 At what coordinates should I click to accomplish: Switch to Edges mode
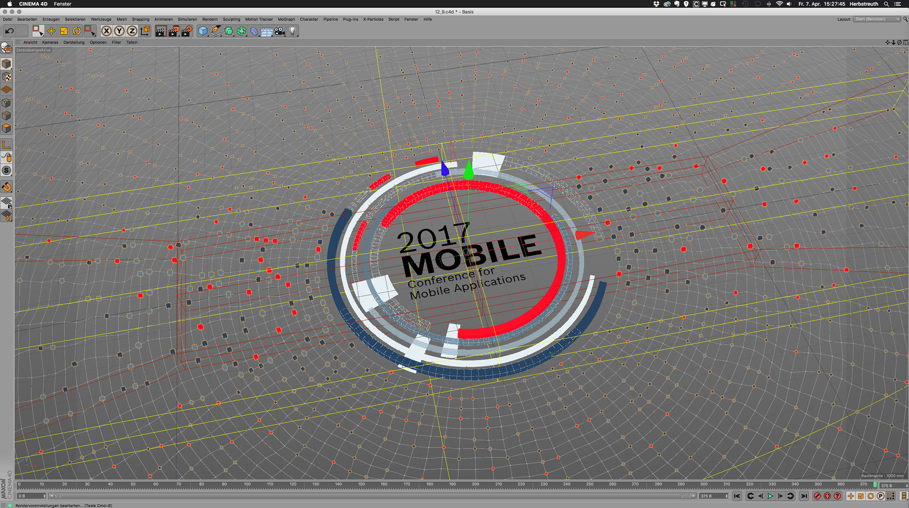coord(7,115)
